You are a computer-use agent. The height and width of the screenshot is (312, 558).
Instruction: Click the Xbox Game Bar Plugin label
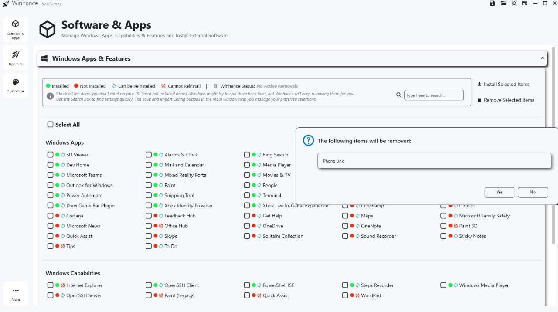click(90, 206)
